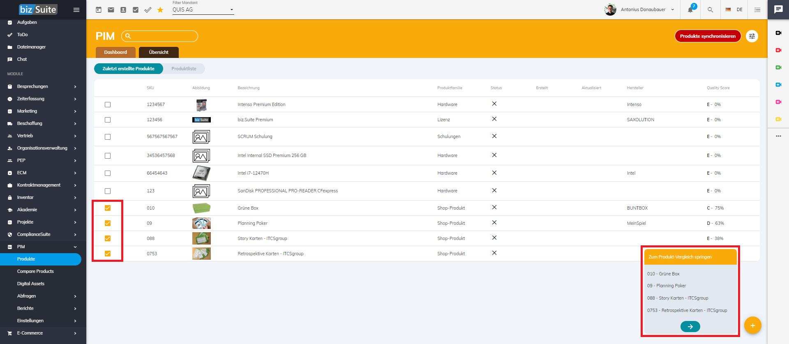Open notifications bell with badge 7
The width and height of the screenshot is (789, 344).
pos(691,9)
